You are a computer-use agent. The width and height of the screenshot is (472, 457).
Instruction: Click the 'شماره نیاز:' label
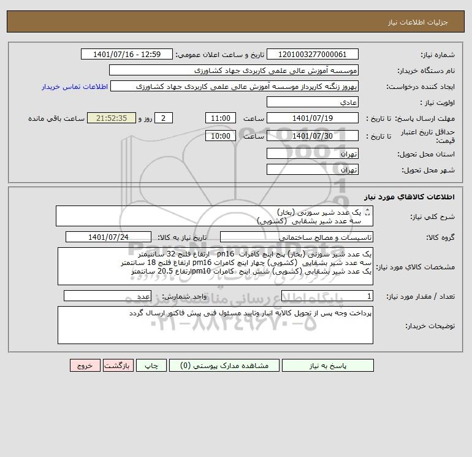coord(438,55)
